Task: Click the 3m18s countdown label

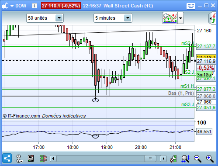Action: [x=204, y=75]
